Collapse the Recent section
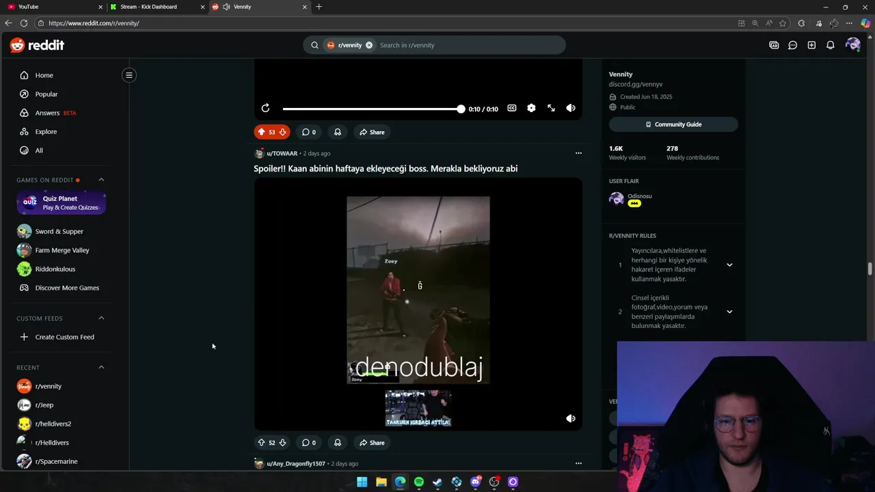The image size is (875, 492). tap(101, 367)
